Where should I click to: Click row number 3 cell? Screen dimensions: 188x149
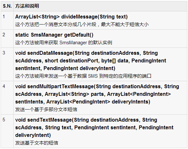pyautogui.click(x=7, y=64)
